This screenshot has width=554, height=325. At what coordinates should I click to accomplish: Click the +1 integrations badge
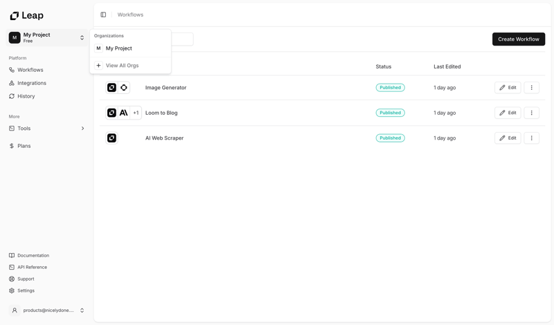click(x=136, y=113)
